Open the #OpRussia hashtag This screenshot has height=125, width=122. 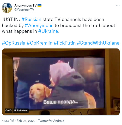click(x=14, y=43)
